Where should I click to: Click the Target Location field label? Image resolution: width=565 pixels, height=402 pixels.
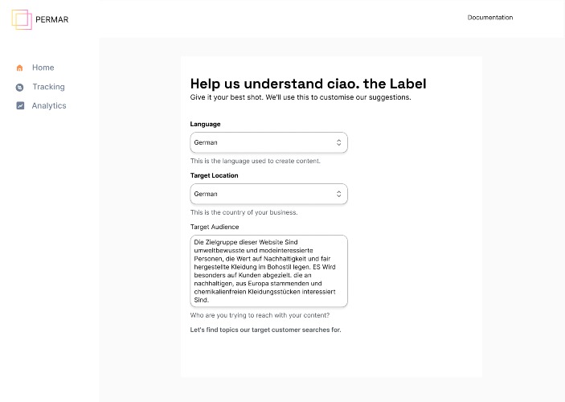tap(214, 175)
